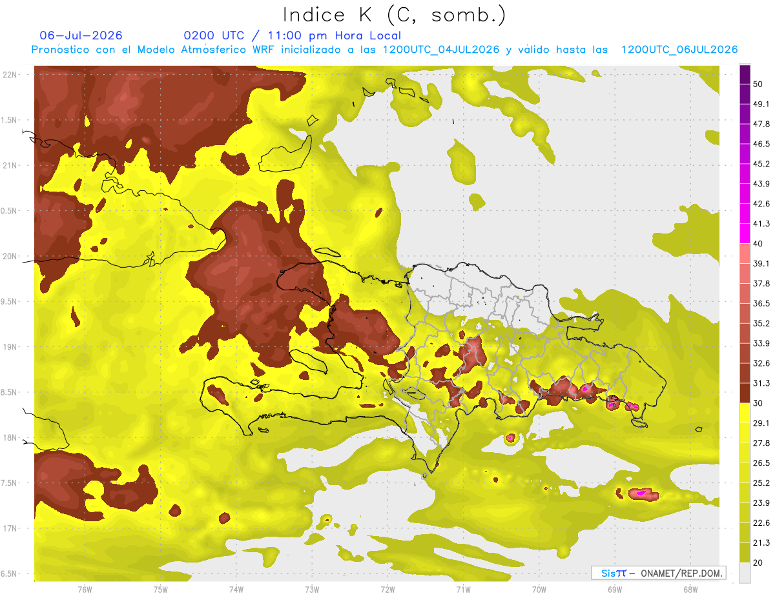
Task: Pick the dark brown swatch between 30 and 31.3
Action: click(745, 394)
